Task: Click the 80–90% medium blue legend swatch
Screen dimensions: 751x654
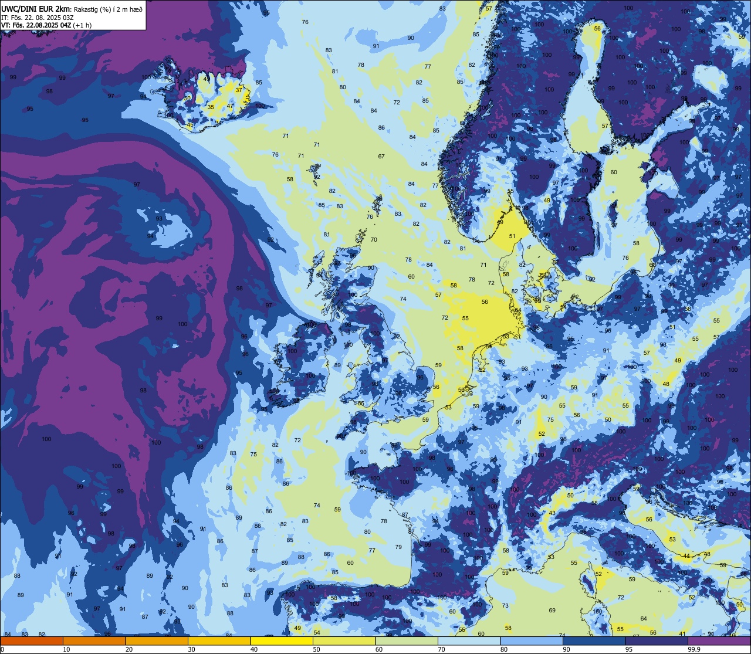Action: pos(532,641)
